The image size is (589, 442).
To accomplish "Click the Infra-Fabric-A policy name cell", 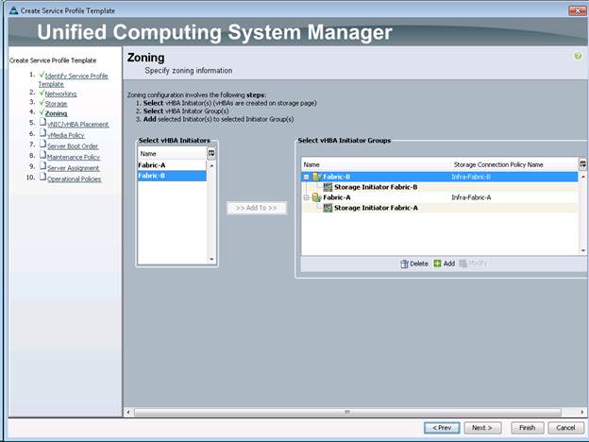I will (x=471, y=197).
